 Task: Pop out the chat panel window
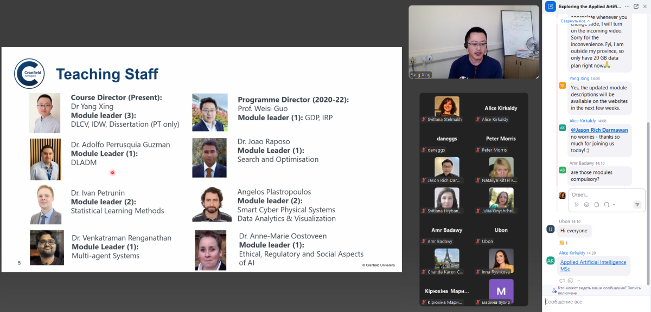[x=636, y=6]
